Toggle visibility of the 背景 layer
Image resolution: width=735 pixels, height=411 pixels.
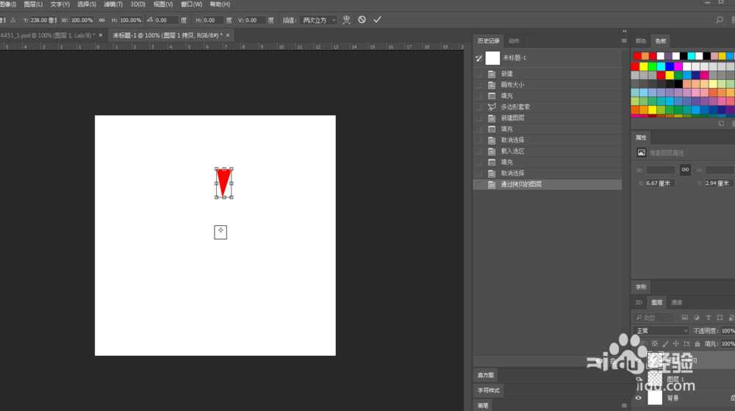[638, 398]
